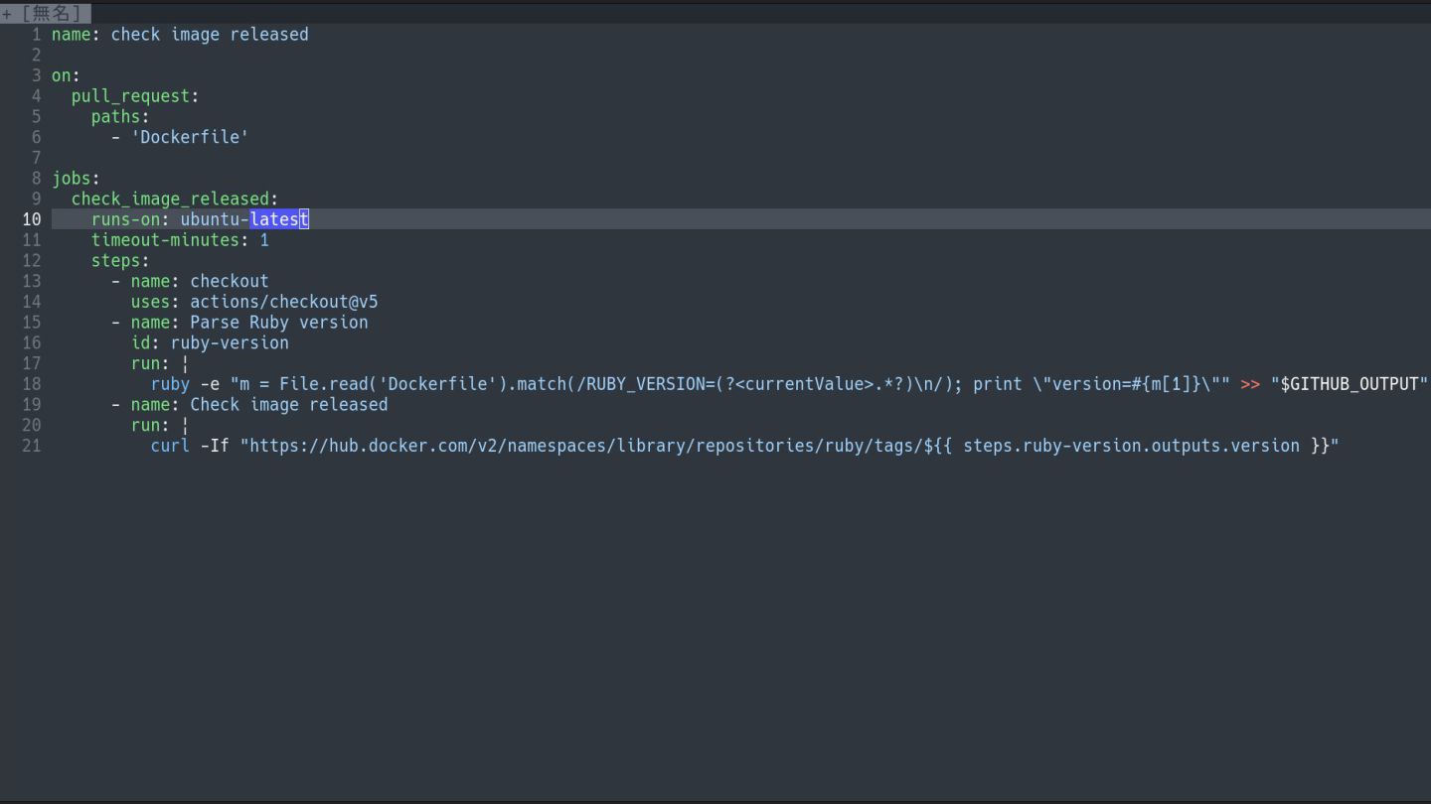Screen dimensions: 1431x804
Task: Select the unnamed buffer tab at top
Action: [x=46, y=14]
